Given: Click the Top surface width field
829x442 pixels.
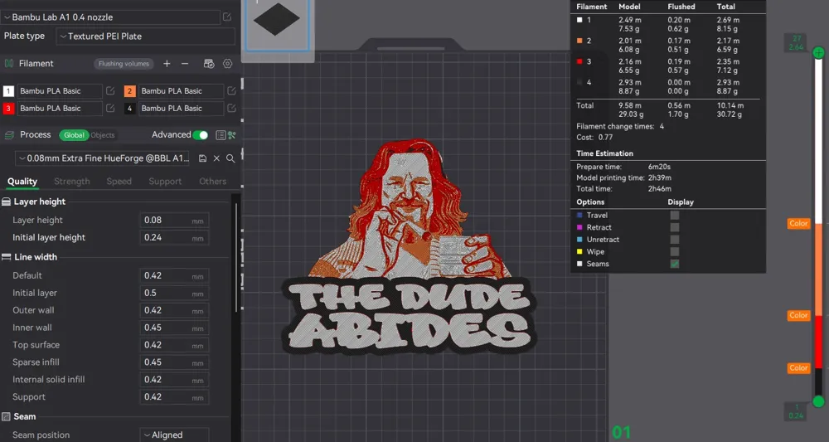Looking at the screenshot, I should [x=174, y=345].
